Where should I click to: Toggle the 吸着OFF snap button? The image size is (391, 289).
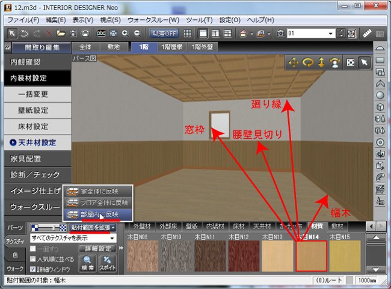click(164, 33)
